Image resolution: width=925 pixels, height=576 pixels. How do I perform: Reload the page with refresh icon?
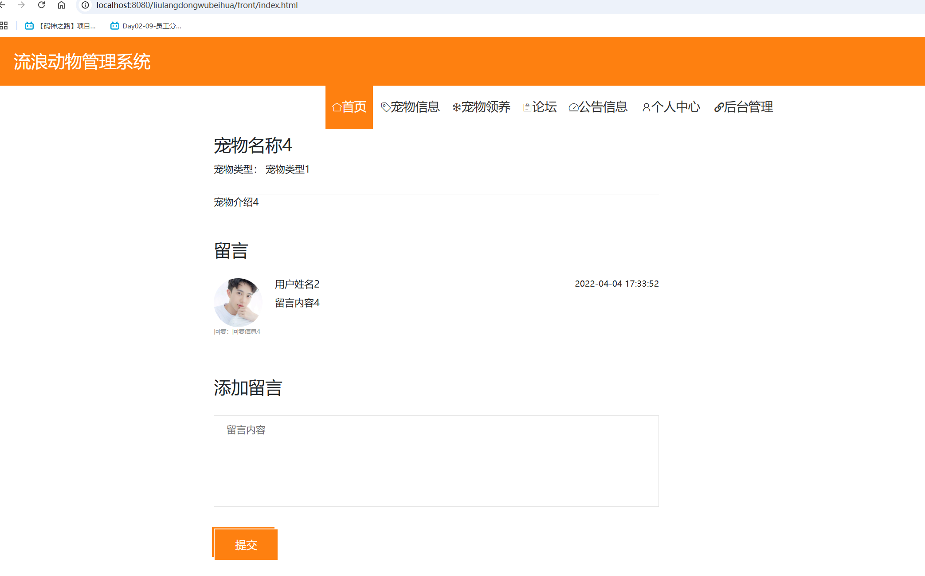[x=41, y=5]
